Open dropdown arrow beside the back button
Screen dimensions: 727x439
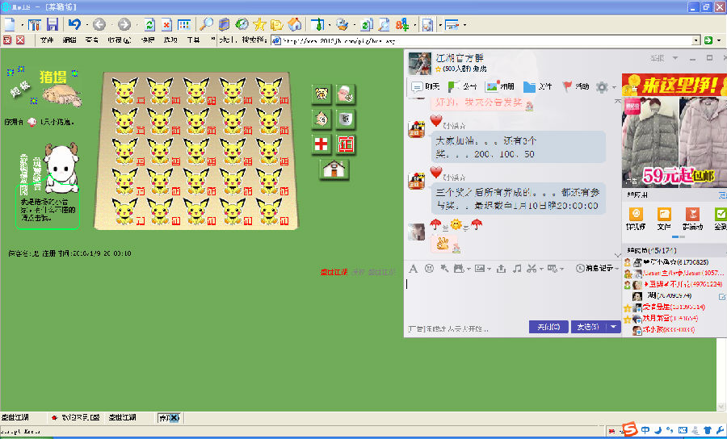pos(111,24)
